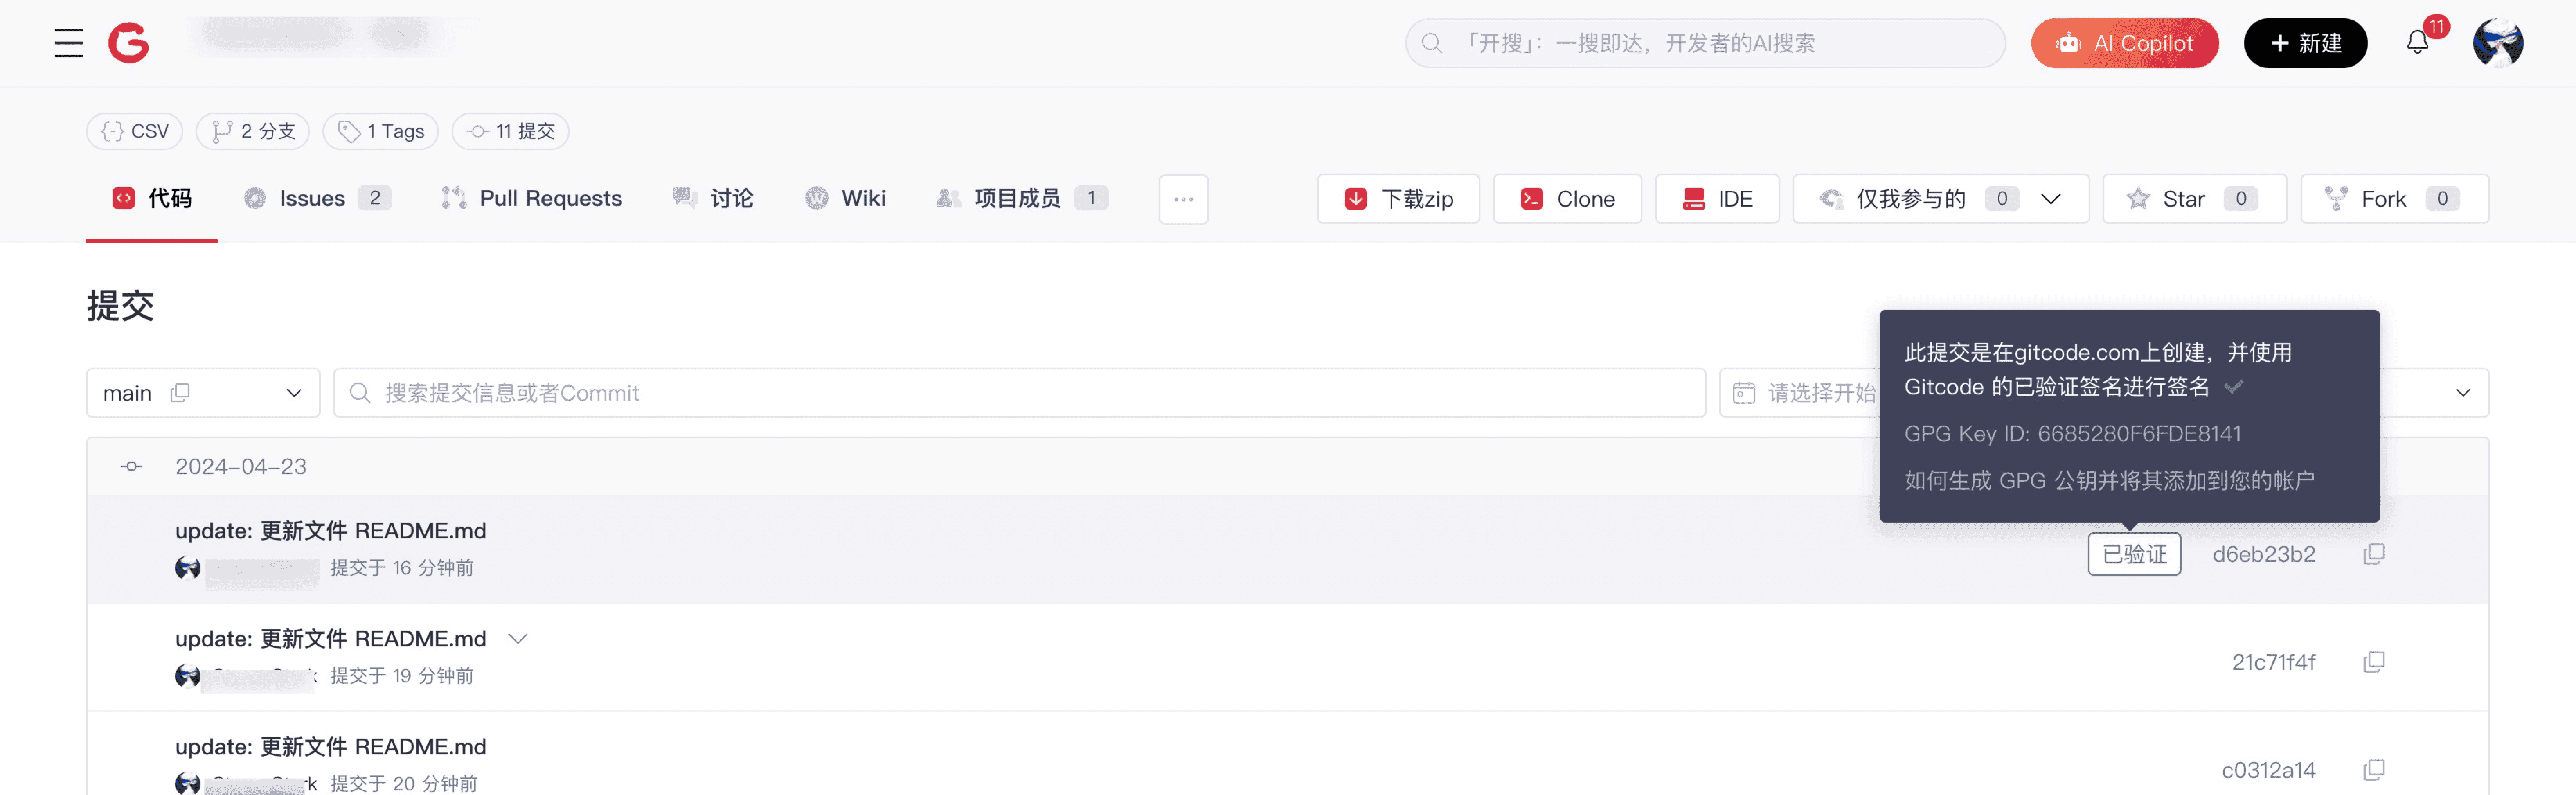Expand second commit message details chevron

click(518, 638)
